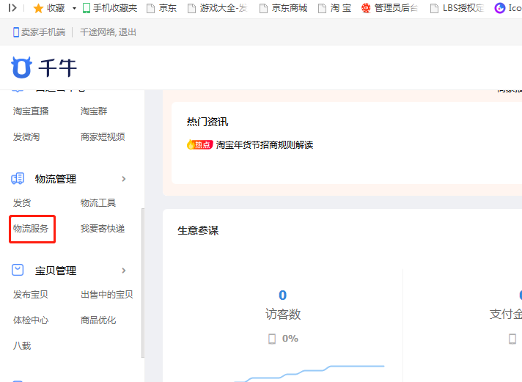Open the LBS授权 bookmark
This screenshot has width=522, height=382.
click(457, 8)
